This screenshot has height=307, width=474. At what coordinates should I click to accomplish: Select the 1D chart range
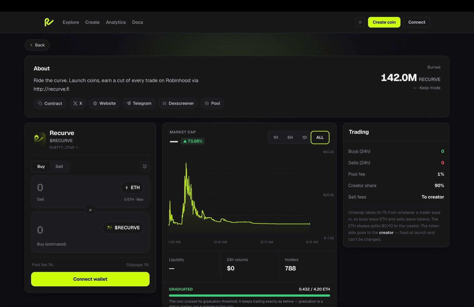(305, 137)
